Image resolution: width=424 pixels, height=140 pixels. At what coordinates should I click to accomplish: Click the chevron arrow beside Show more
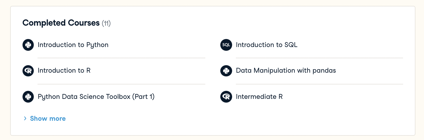(25, 118)
